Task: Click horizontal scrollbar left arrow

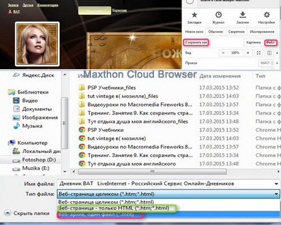Action: pyautogui.click(x=74, y=172)
